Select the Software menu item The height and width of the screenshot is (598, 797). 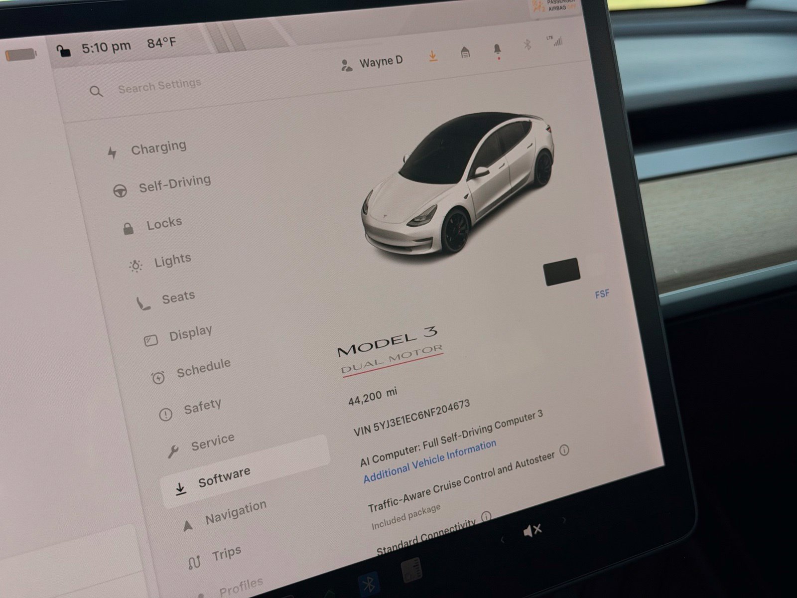tap(245, 472)
